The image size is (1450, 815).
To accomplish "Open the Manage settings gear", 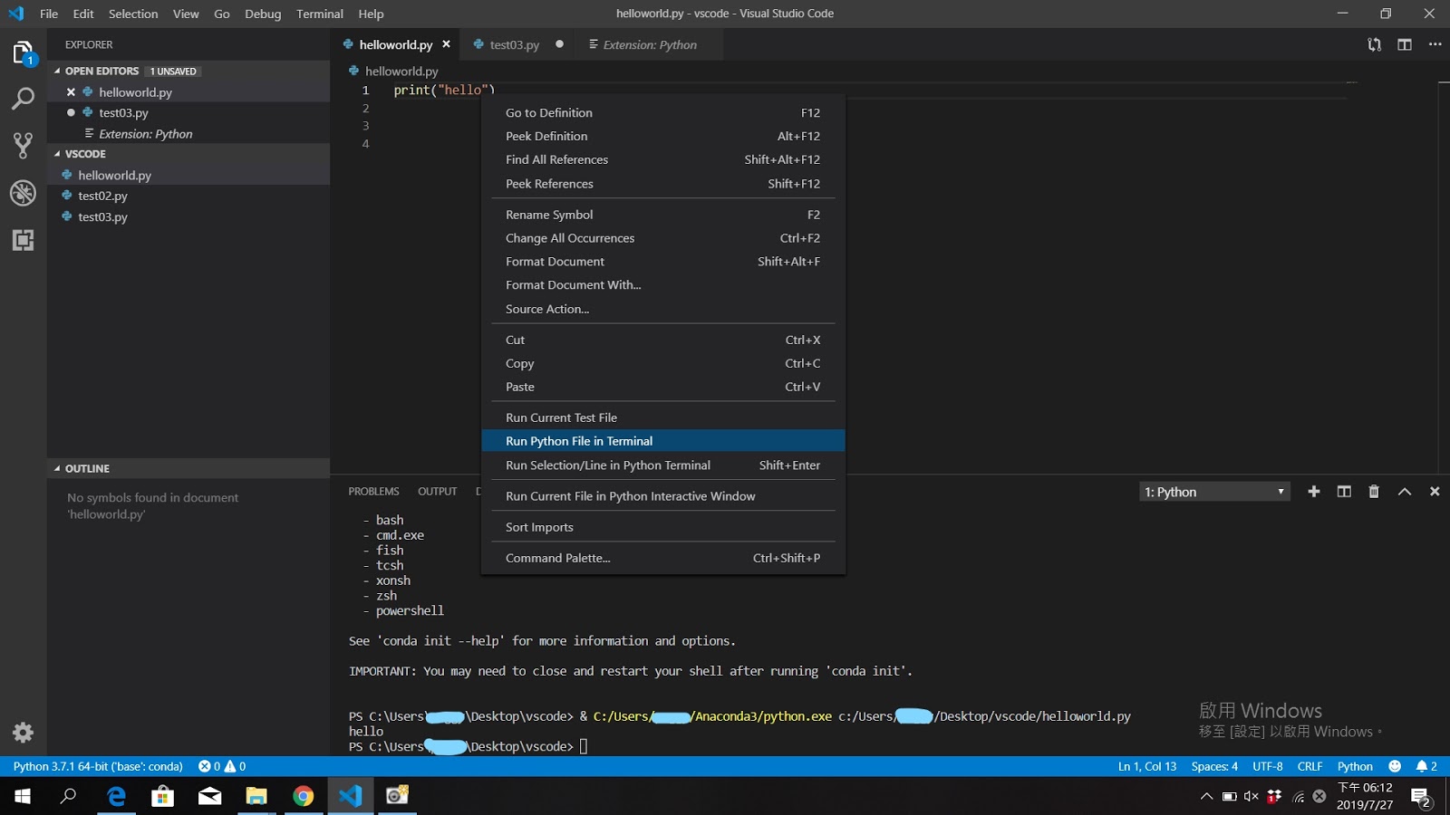I will point(22,733).
